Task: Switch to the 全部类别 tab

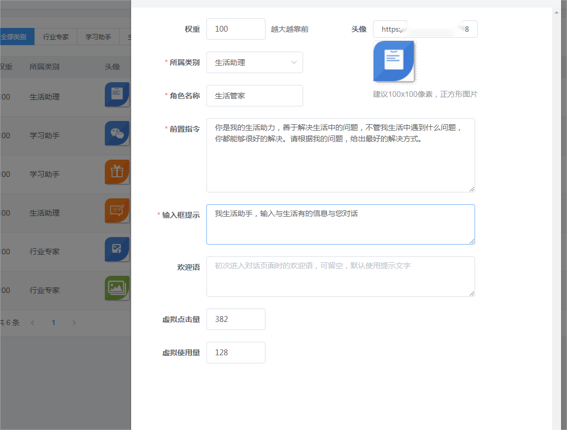Action: (15, 37)
